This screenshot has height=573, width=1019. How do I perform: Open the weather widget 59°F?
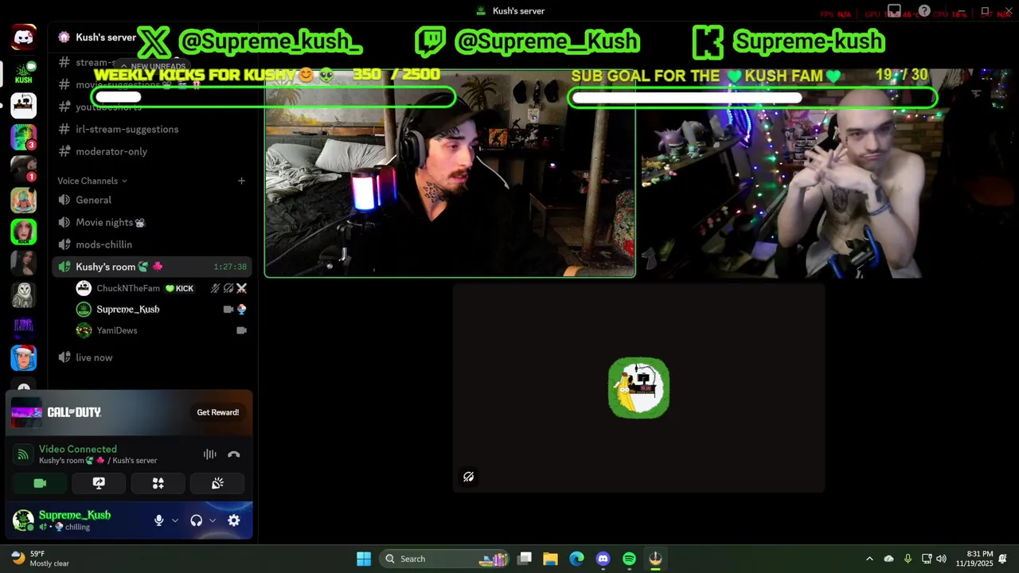coord(41,559)
